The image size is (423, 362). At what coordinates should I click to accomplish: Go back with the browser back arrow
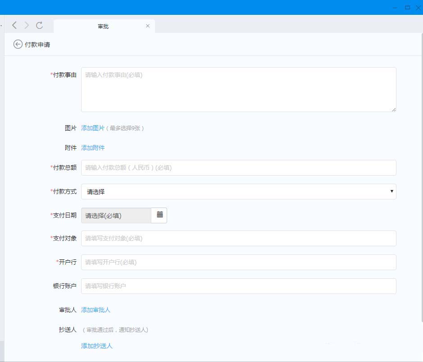pyautogui.click(x=14, y=25)
